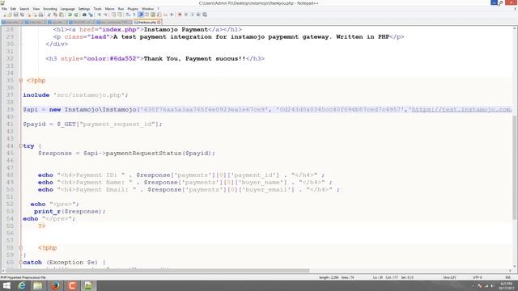Toggle show all characters icon
The image size is (518, 291).
click(134, 15)
